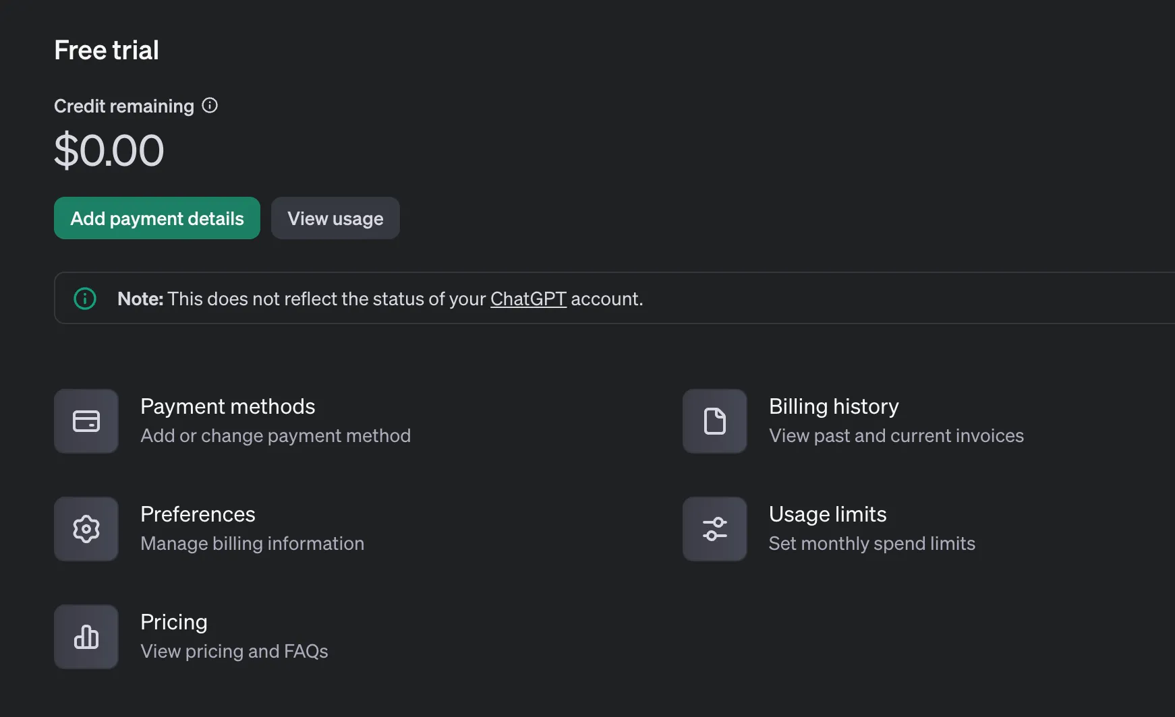This screenshot has width=1175, height=717.
Task: Click the document icon for Billing history
Action: 715,421
